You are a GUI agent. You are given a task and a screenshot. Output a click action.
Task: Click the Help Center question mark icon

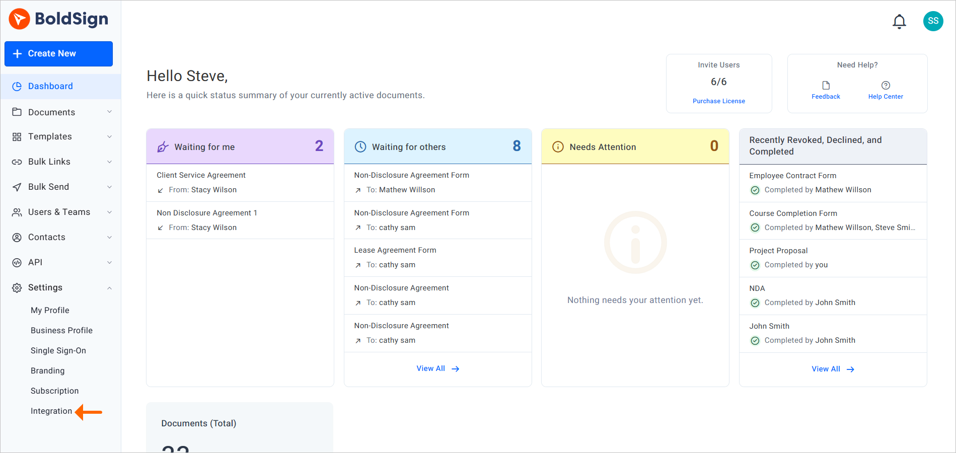click(886, 85)
